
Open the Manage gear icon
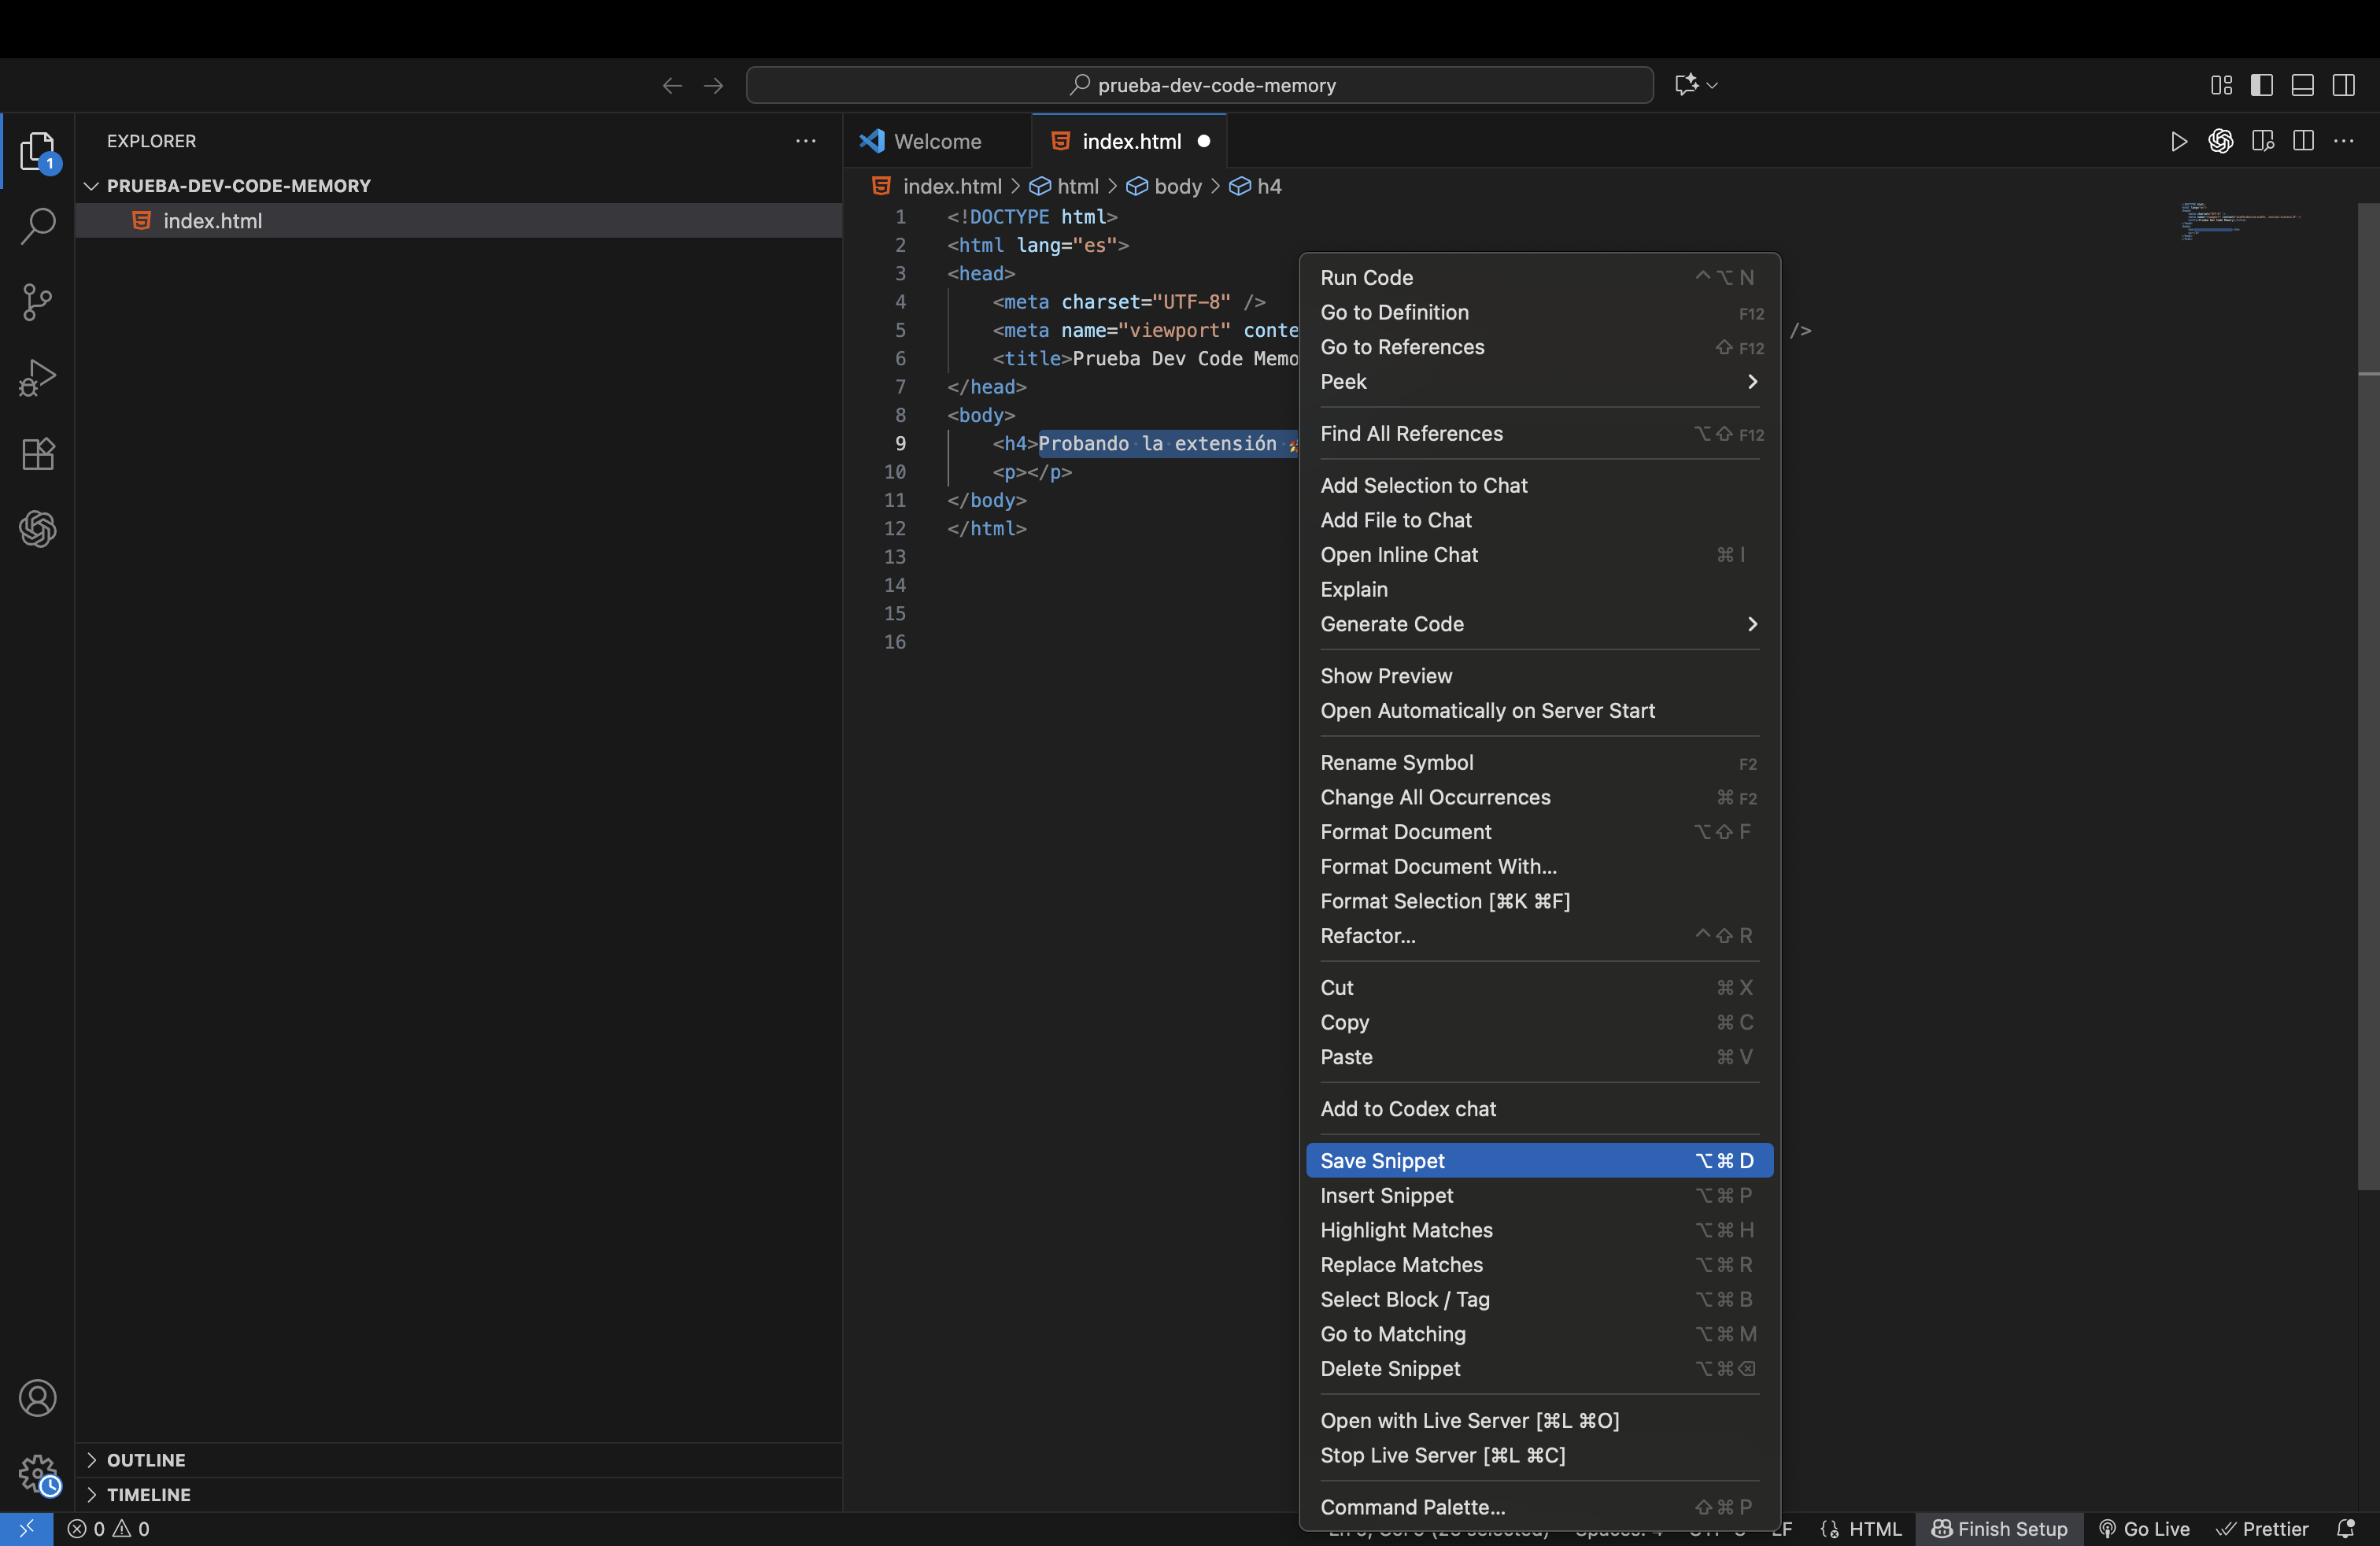click(37, 1473)
